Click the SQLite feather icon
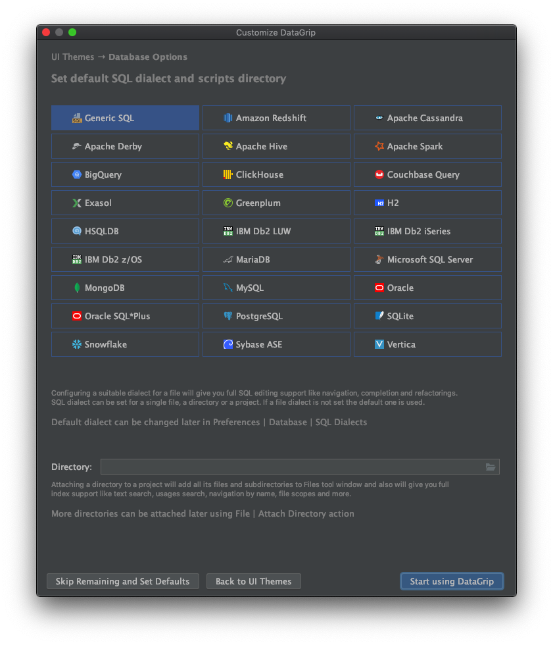 [x=379, y=316]
